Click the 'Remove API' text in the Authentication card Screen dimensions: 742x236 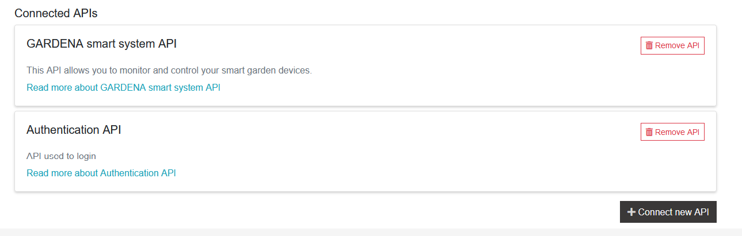pos(677,132)
